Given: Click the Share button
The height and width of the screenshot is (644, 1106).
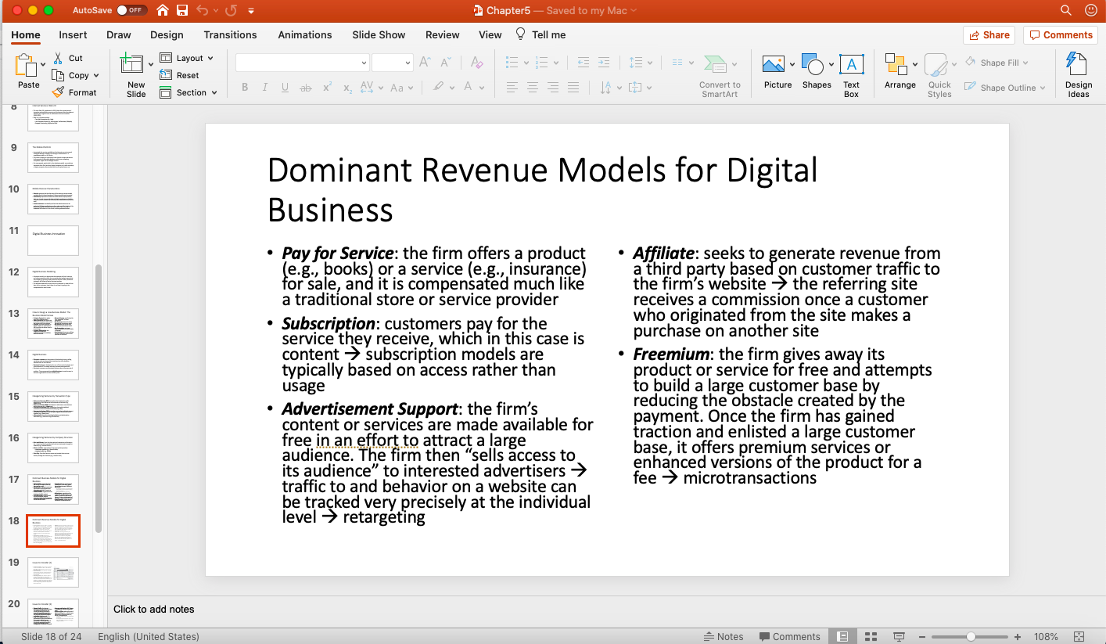Looking at the screenshot, I should tap(989, 34).
